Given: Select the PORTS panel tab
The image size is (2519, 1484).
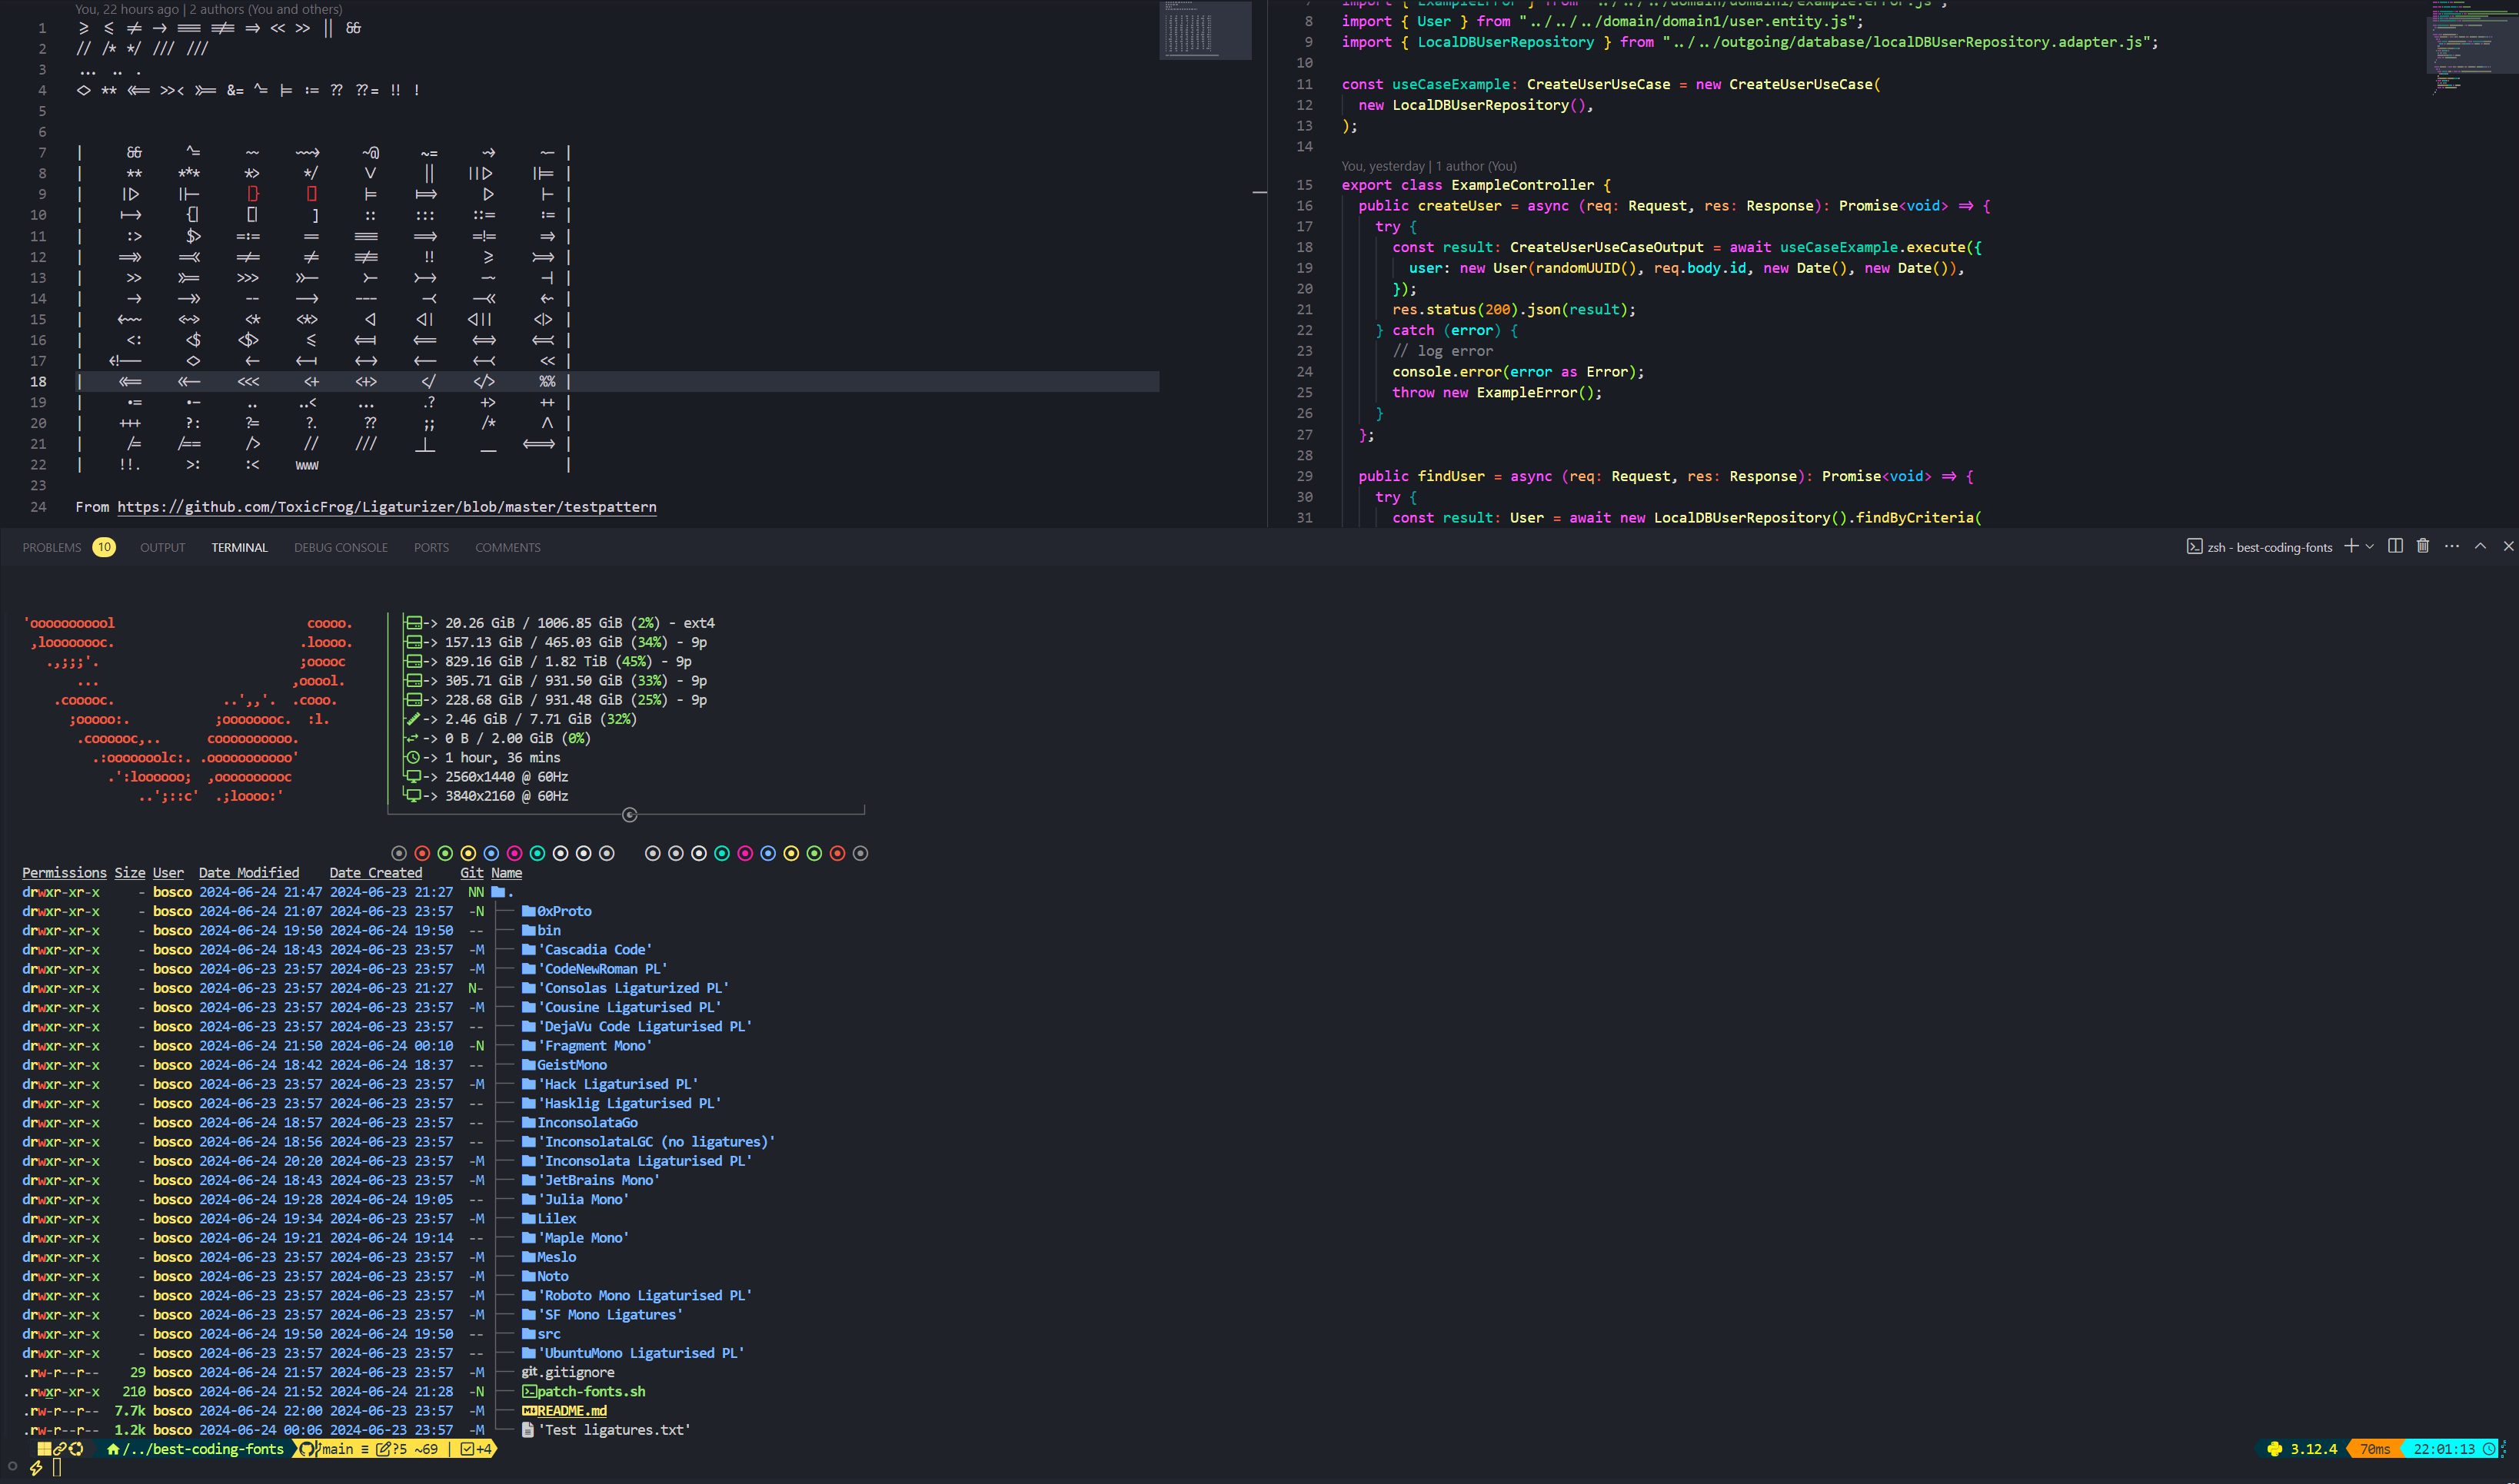Looking at the screenshot, I should click(x=431, y=547).
